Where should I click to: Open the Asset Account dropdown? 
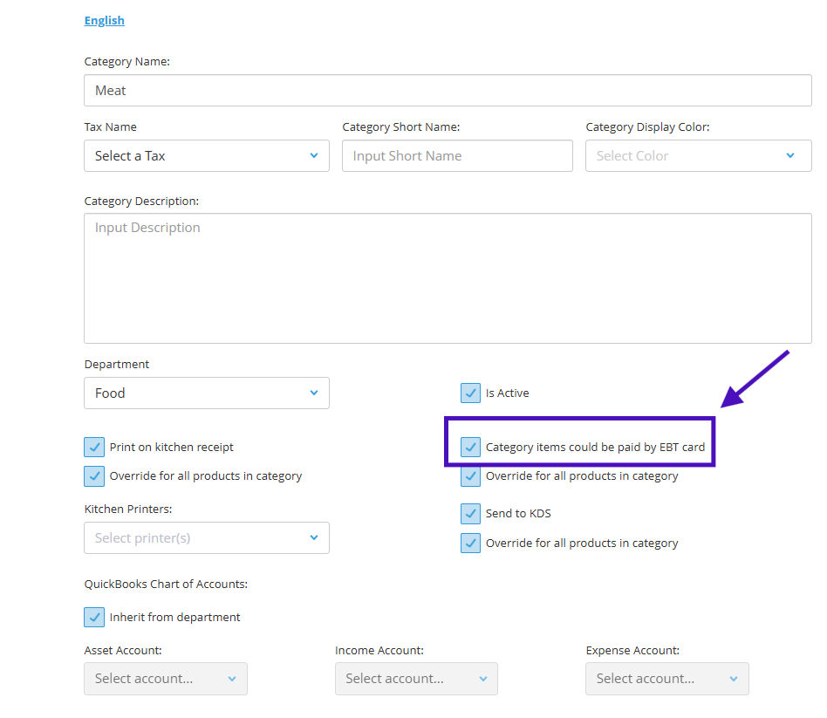(166, 679)
